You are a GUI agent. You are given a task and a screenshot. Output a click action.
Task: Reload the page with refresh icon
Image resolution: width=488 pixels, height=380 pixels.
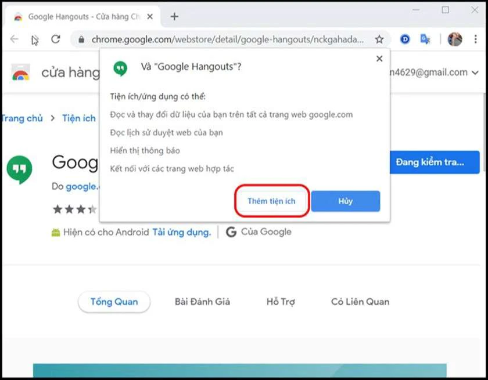[x=56, y=39]
